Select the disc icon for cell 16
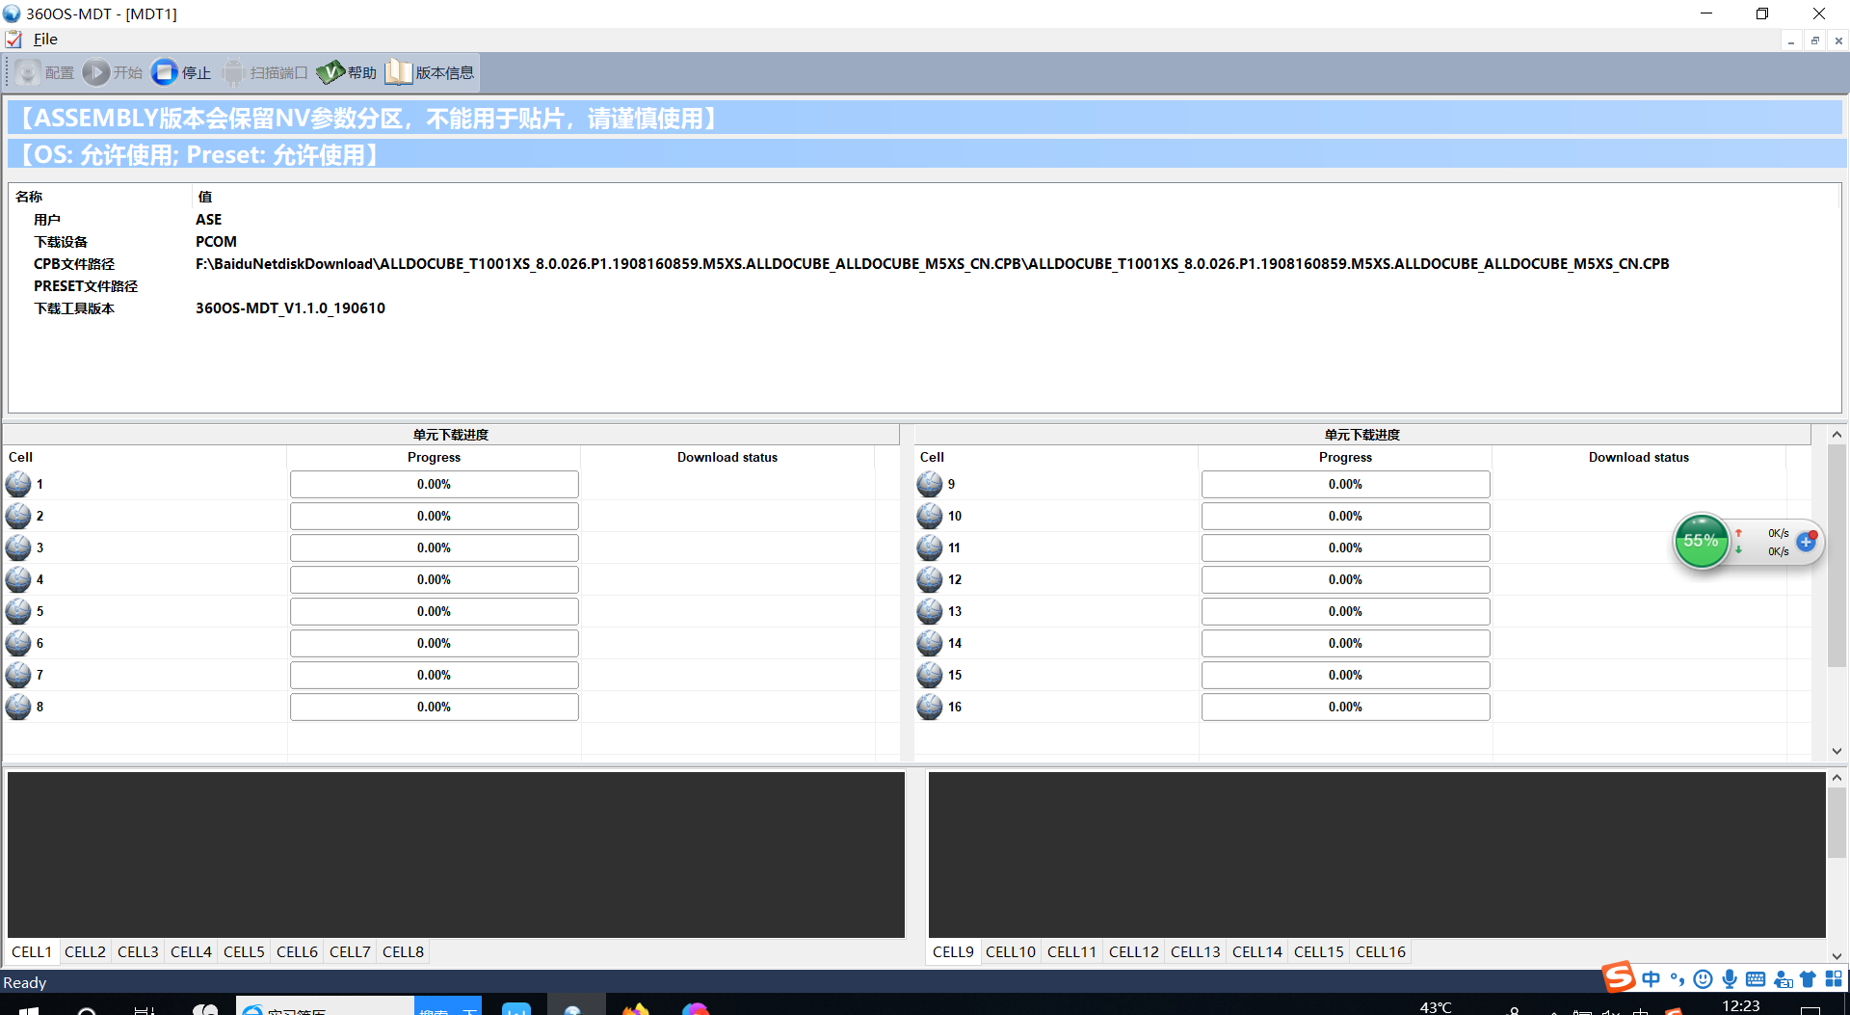This screenshot has width=1850, height=1015. (929, 707)
